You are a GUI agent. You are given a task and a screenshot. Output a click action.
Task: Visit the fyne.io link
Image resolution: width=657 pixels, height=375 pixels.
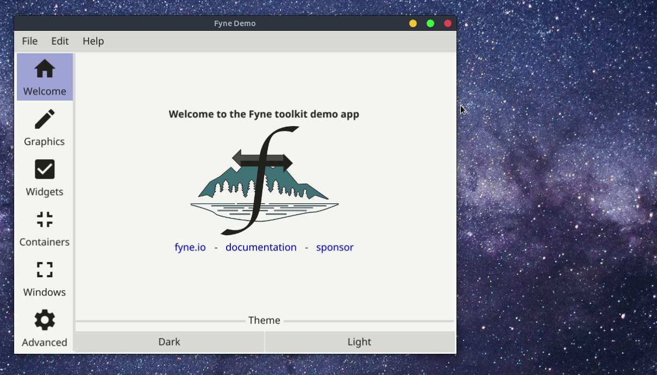190,247
